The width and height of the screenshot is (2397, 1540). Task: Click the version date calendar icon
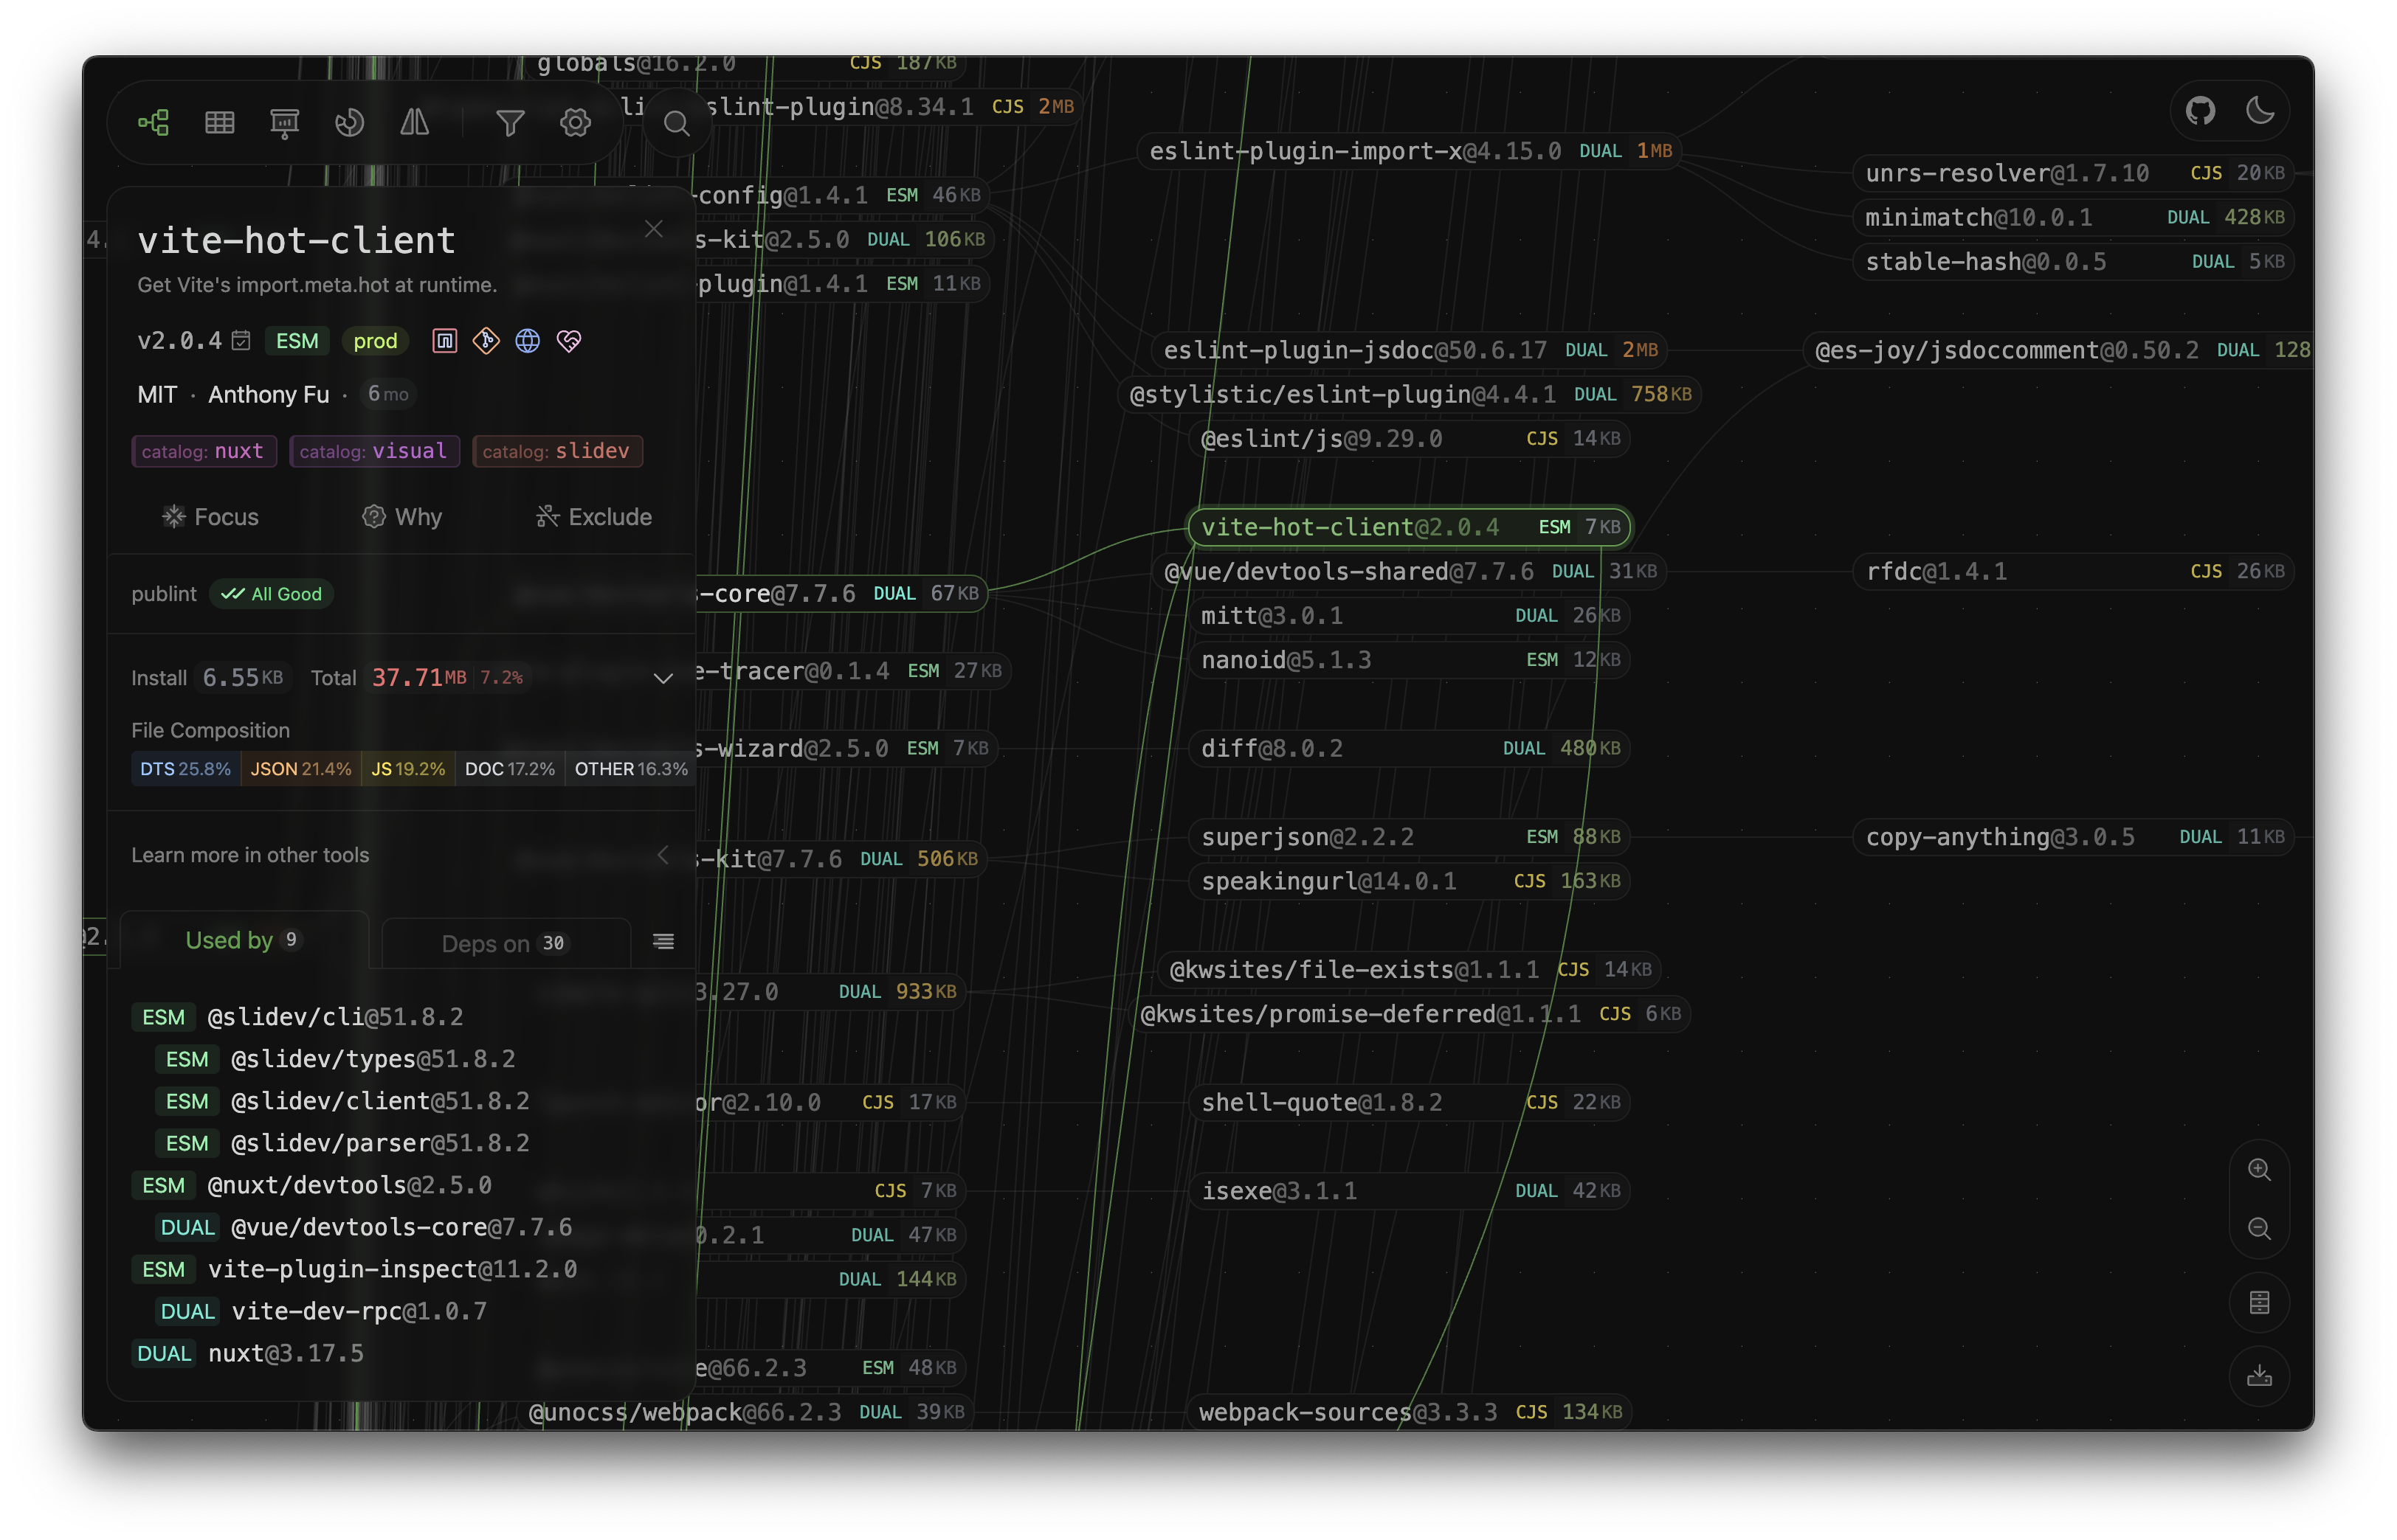(241, 341)
